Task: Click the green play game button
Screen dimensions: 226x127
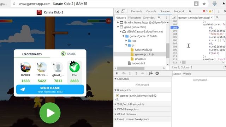Action: [50, 113]
